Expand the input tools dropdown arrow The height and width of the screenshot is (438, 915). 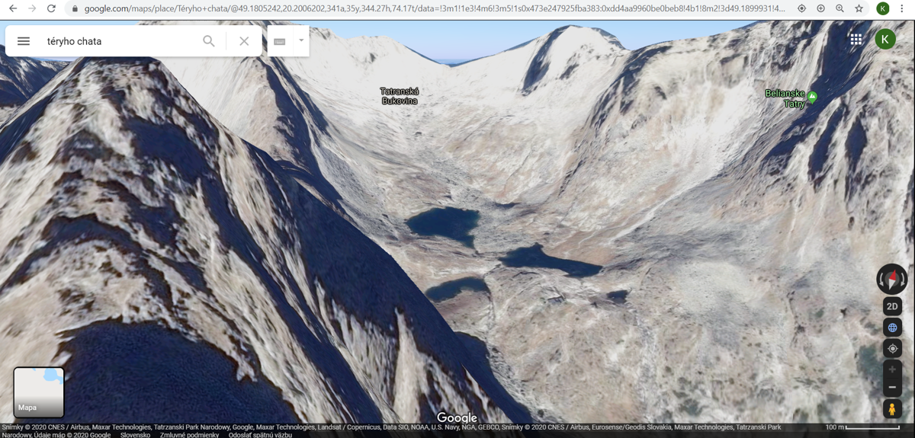click(x=301, y=40)
